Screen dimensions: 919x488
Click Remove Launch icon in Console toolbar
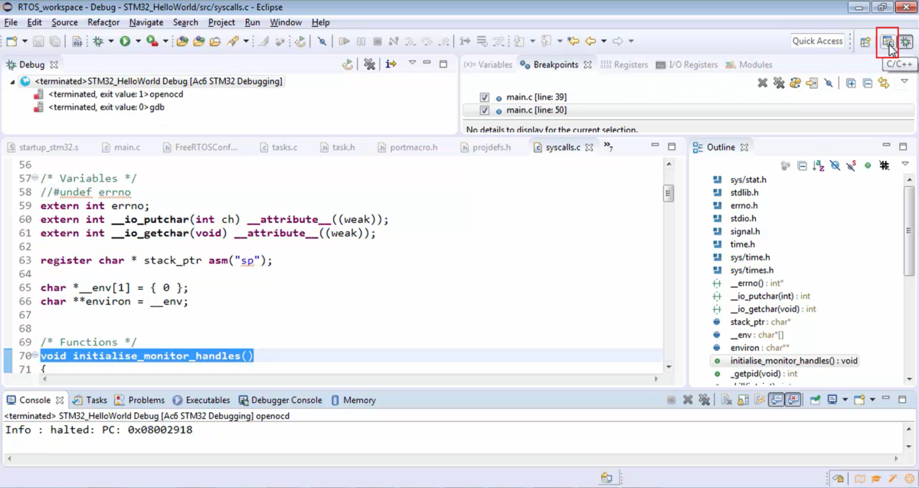pos(688,400)
